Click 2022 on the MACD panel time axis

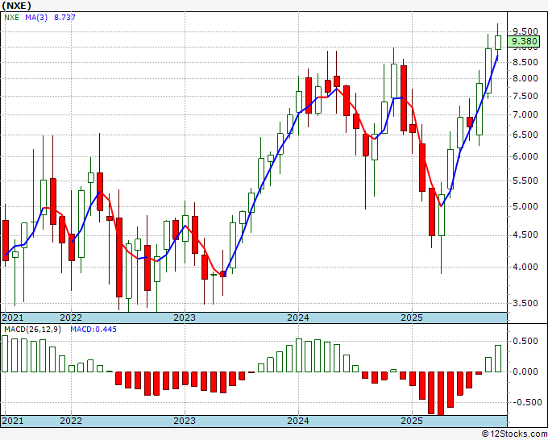71,421
